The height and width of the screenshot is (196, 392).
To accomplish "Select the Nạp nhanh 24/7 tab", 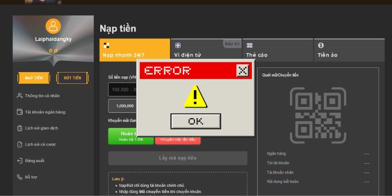I will [134, 50].
